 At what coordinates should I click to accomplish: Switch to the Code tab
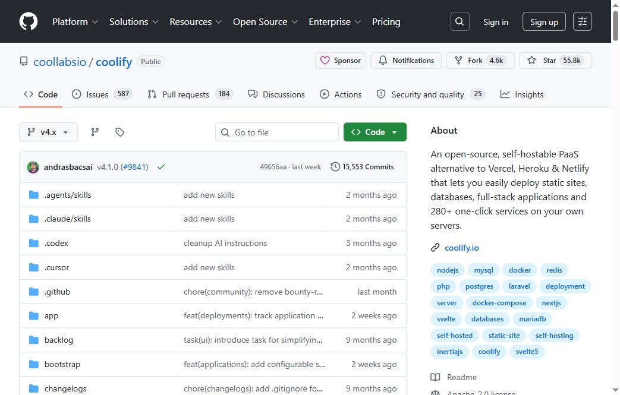(x=41, y=94)
